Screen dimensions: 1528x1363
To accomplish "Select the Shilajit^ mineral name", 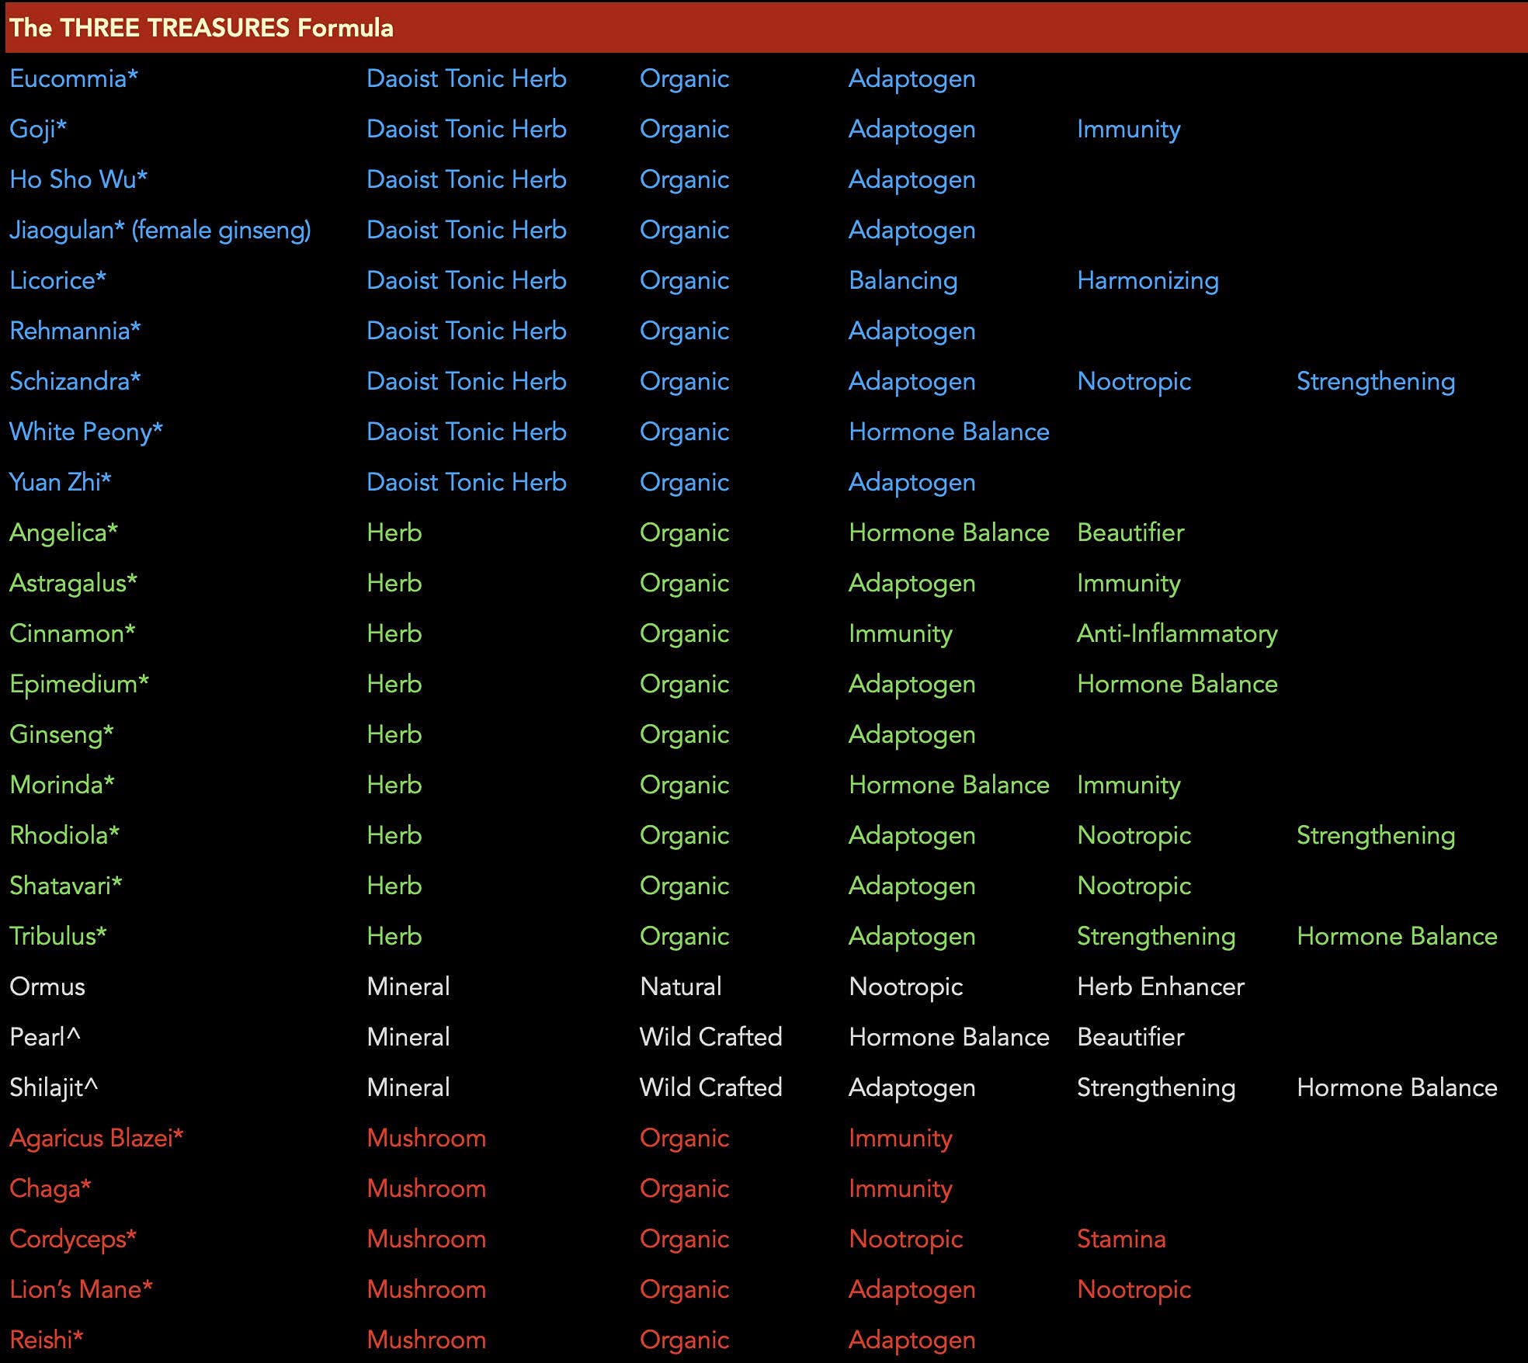I will coord(54,1087).
